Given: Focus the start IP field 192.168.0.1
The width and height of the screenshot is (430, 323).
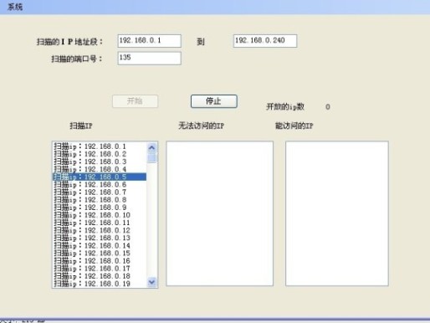Looking at the screenshot, I should [x=149, y=41].
